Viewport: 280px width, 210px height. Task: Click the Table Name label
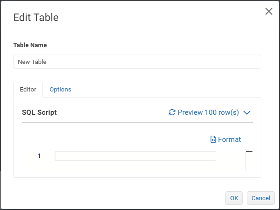30,45
